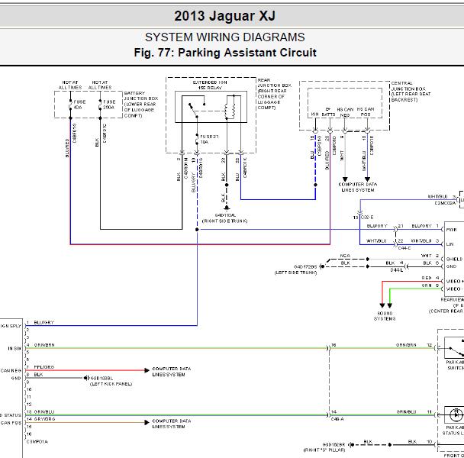Click the 'PWR' terminal label
This screenshot has height=458, width=464.
(451, 230)
